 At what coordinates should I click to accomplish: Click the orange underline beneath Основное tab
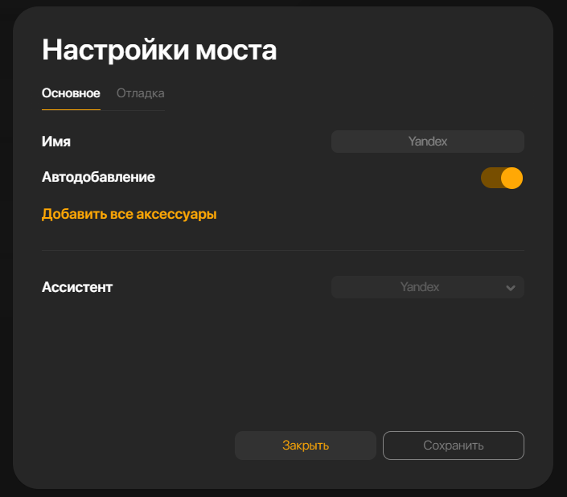click(71, 109)
